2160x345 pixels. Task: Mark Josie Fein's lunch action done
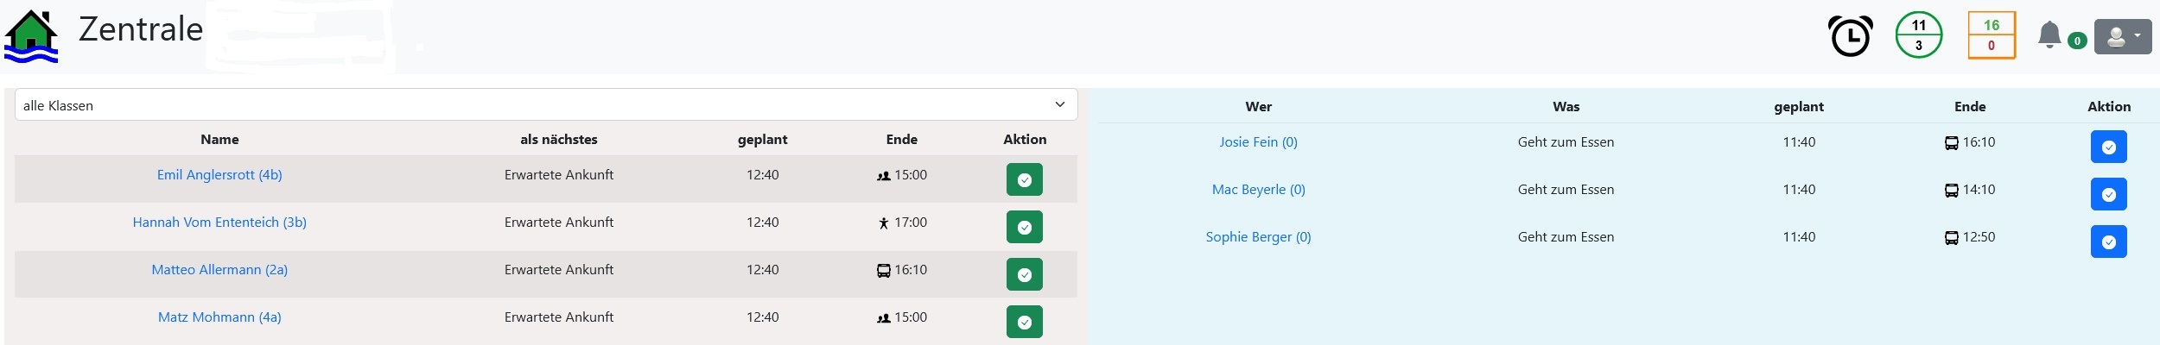click(2108, 147)
